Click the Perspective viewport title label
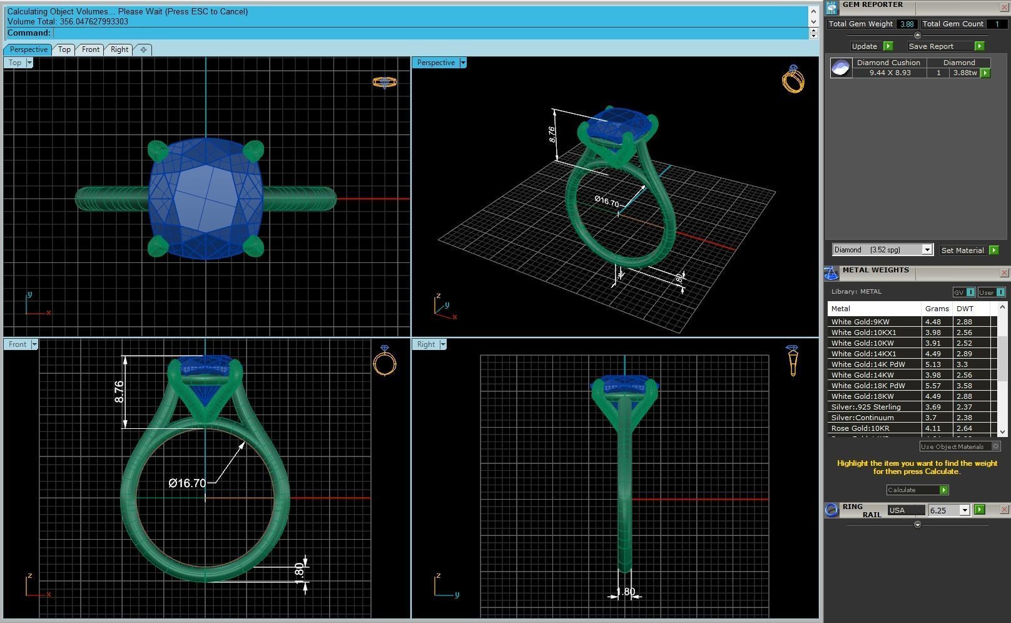This screenshot has height=623, width=1011. [x=436, y=63]
